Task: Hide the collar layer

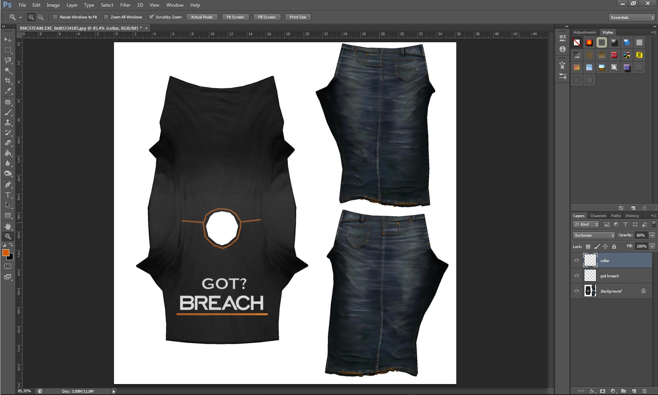Action: pos(577,260)
